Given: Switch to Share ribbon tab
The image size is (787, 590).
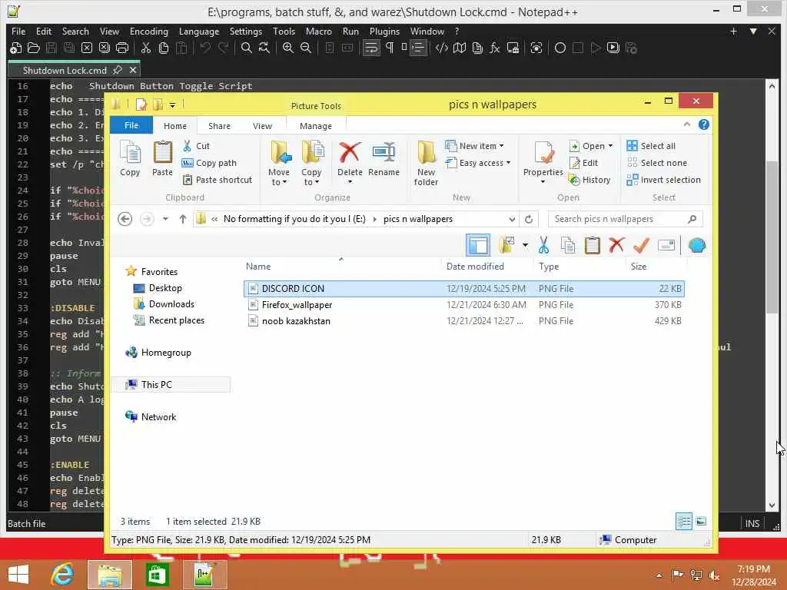Looking at the screenshot, I should point(219,126).
